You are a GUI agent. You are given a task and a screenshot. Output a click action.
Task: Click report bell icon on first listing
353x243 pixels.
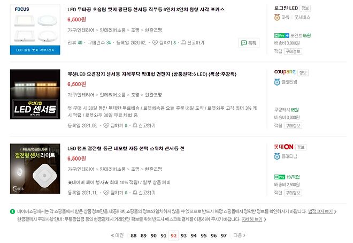pos(183,42)
